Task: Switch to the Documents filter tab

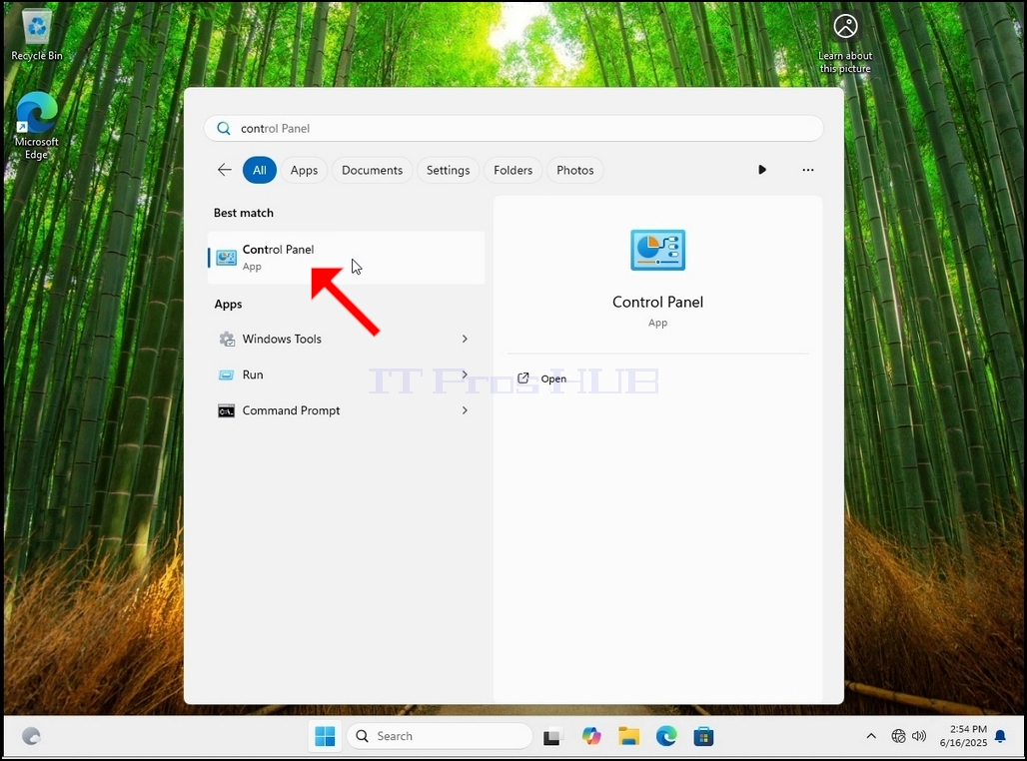Action: (x=372, y=170)
